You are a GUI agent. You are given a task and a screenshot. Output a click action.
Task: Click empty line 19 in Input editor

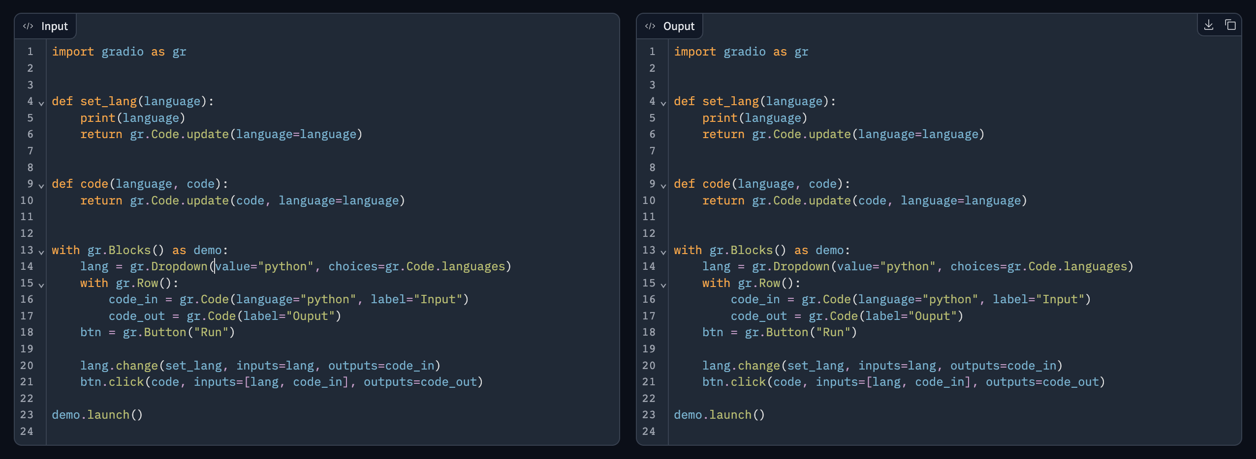point(333,349)
